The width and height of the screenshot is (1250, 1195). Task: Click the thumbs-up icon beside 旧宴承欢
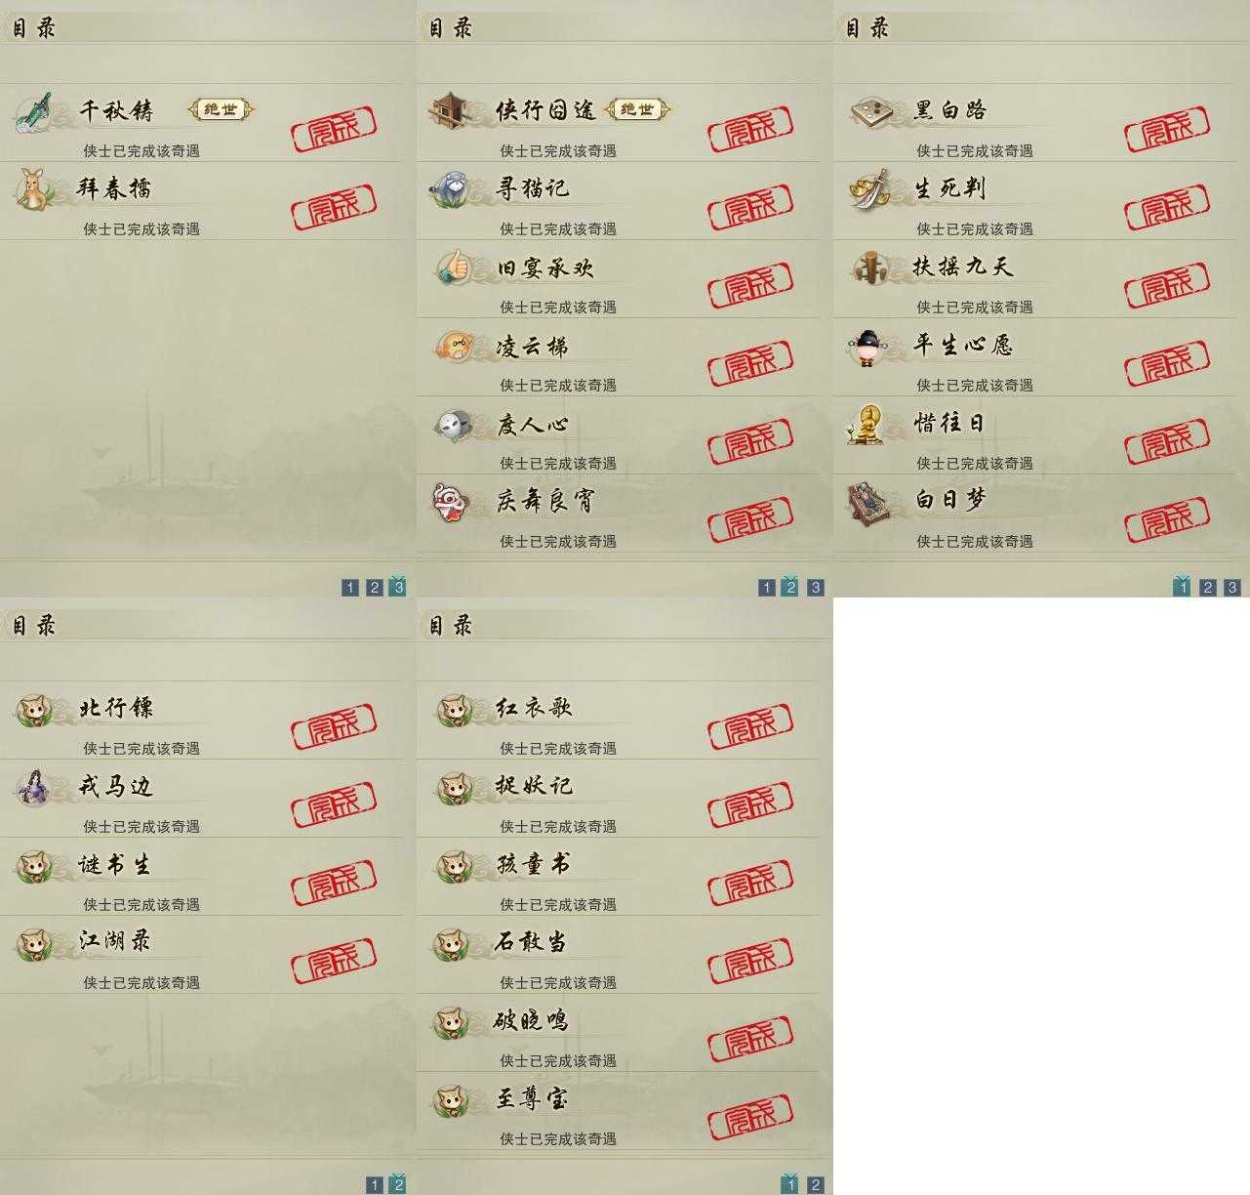[x=453, y=267]
